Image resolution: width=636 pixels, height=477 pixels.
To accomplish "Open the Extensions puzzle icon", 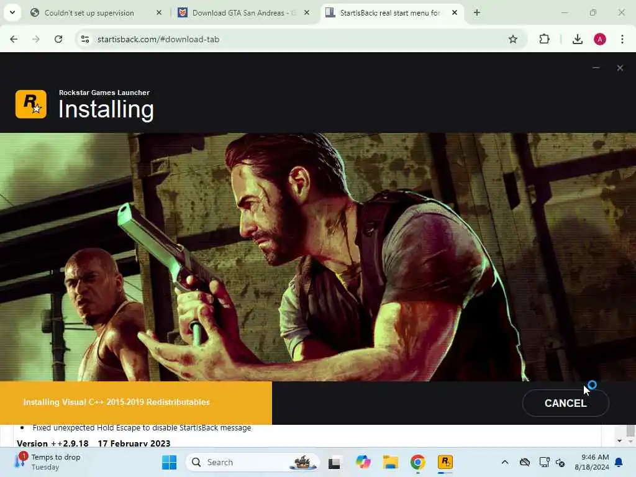I will [544, 39].
